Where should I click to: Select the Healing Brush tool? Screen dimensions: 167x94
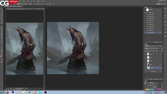click(x=2, y=23)
